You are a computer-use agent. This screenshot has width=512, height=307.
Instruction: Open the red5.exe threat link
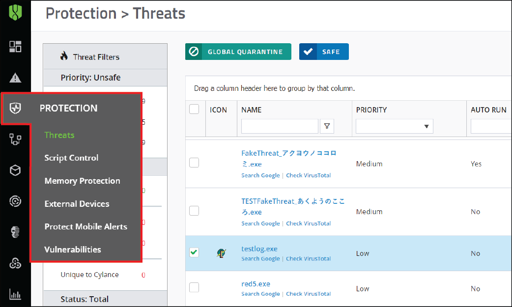pos(256,284)
